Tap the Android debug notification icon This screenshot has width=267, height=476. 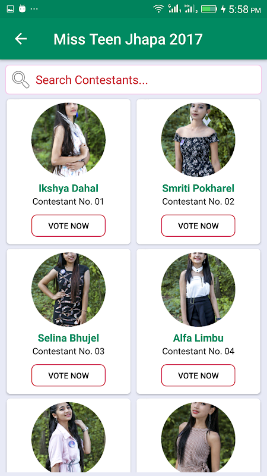[x=22, y=9]
